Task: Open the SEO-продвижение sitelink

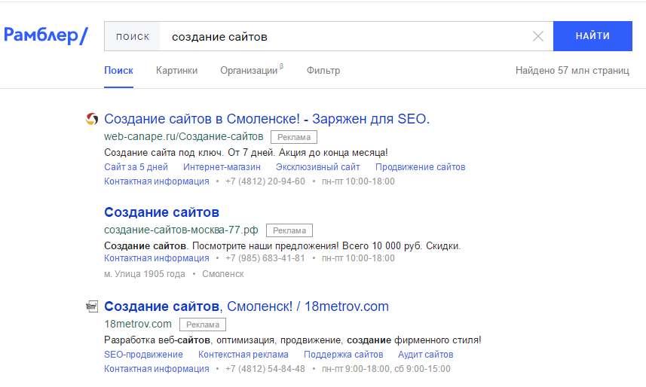Action: coord(143,355)
